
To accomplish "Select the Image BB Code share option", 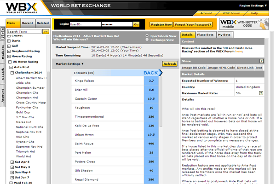I will click(x=194, y=68).
